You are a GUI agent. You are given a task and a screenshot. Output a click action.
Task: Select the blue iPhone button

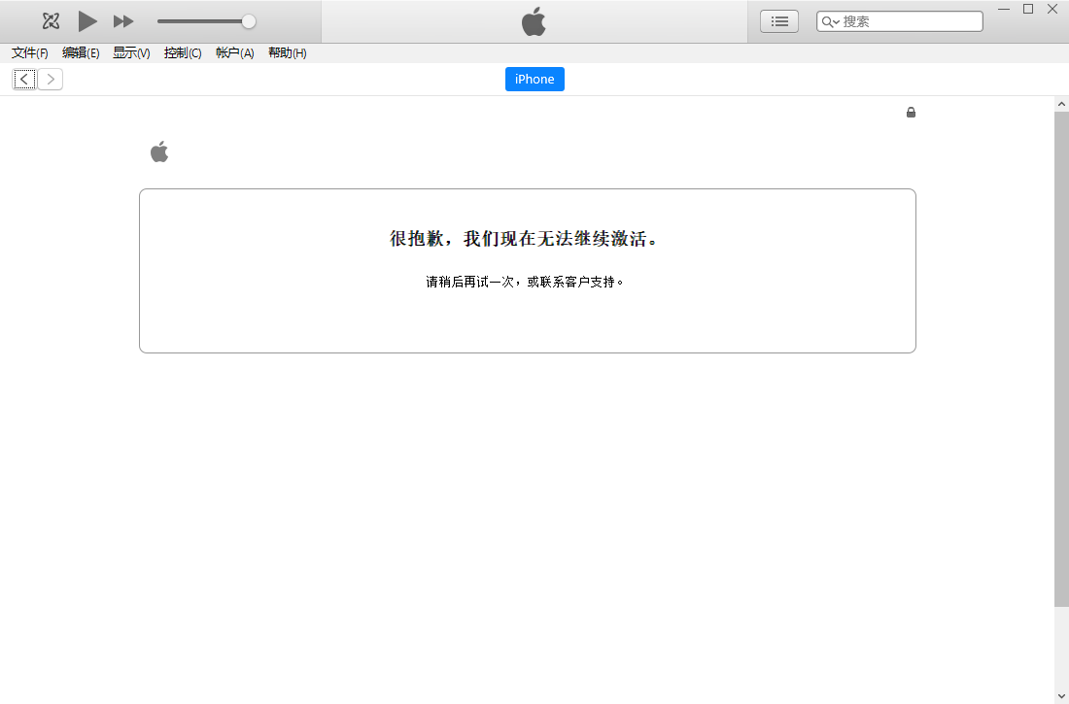pos(534,80)
